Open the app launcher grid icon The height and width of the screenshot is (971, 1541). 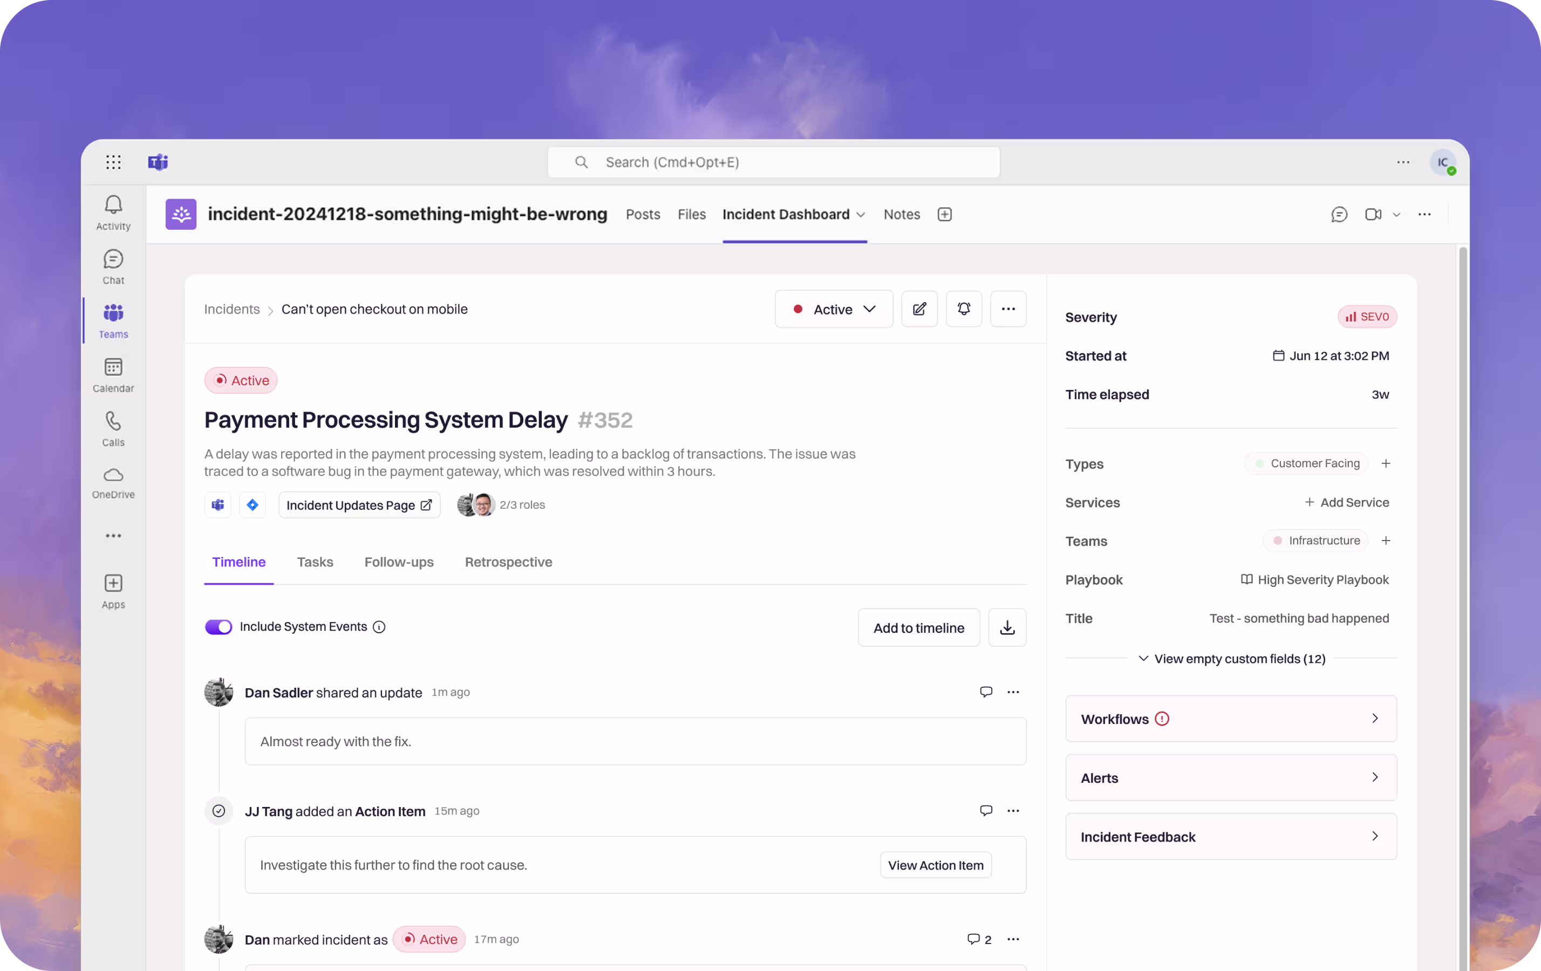(113, 162)
